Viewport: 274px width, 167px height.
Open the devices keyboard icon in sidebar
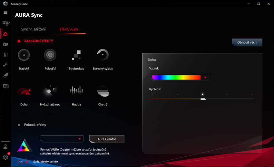click(x=6, y=23)
